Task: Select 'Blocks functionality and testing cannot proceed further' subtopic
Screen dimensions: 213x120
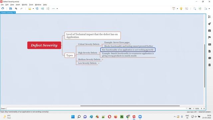Action: tap(128, 46)
